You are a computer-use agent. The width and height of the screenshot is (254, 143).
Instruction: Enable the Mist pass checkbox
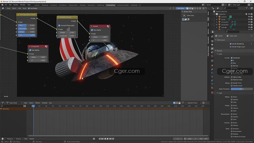(232, 63)
